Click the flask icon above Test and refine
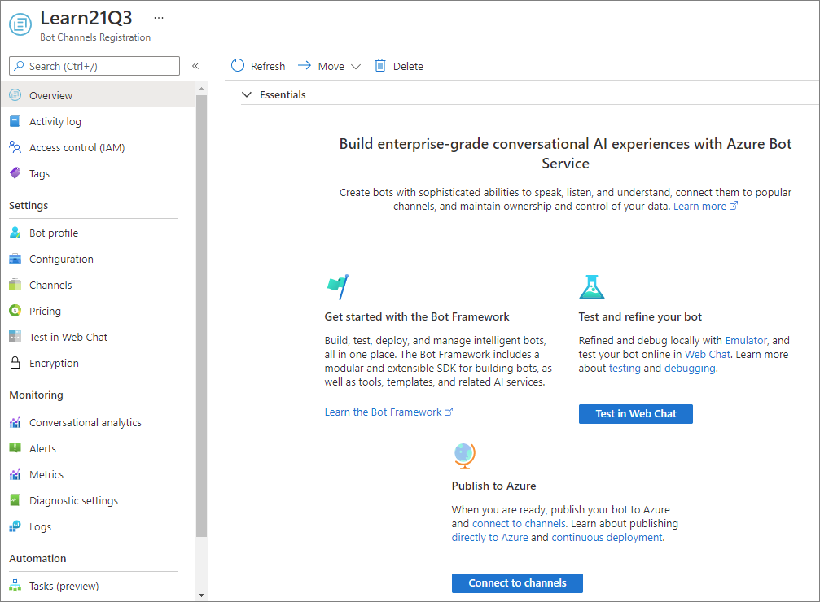 591,287
